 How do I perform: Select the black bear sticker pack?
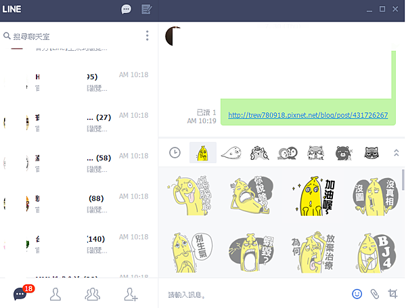click(343, 153)
